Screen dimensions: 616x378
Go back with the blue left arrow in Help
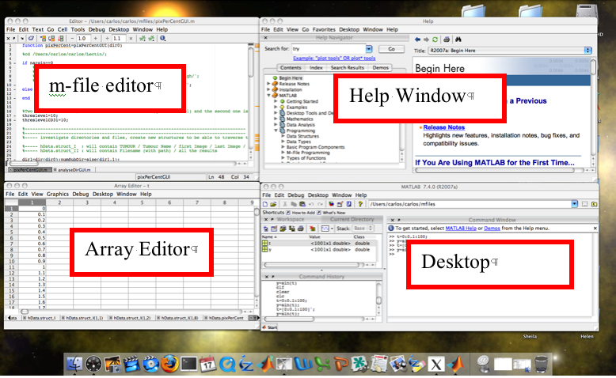(417, 40)
